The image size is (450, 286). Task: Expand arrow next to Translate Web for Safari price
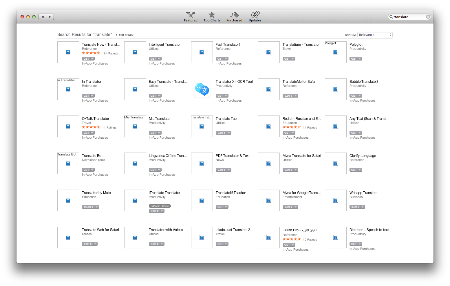tap(96, 244)
